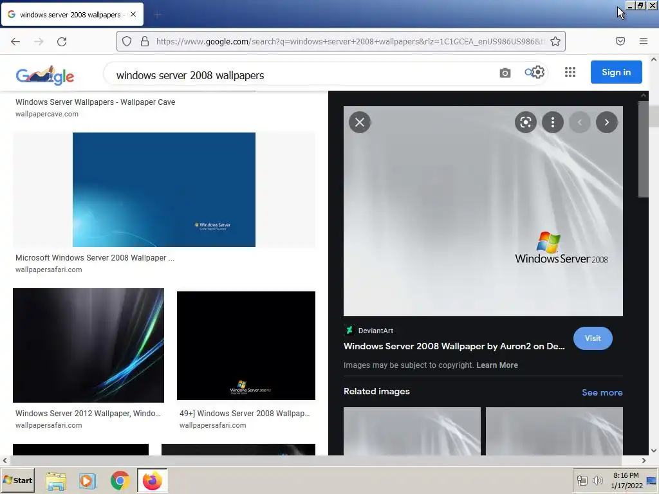Switch to Firefox in taskbar
The width and height of the screenshot is (659, 494).
click(x=152, y=480)
